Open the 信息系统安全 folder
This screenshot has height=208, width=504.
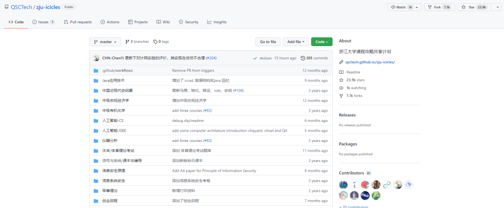tap(113, 181)
